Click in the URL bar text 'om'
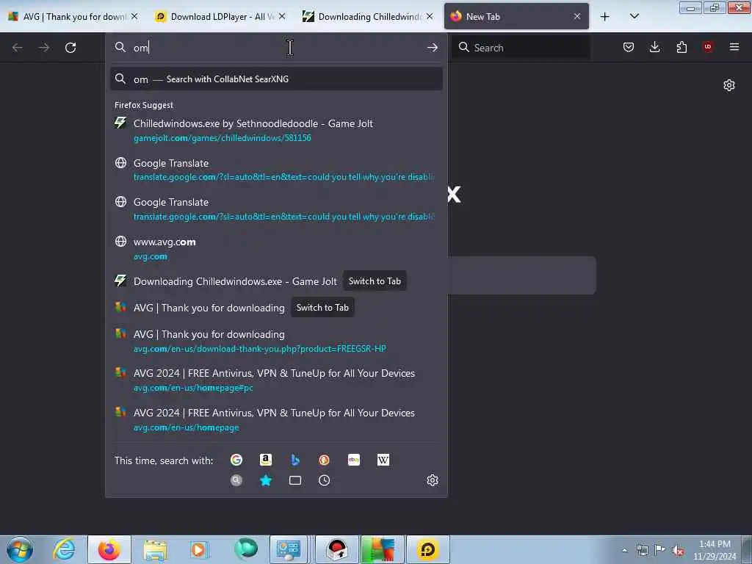Viewport: 752px width, 564px height. click(x=140, y=48)
